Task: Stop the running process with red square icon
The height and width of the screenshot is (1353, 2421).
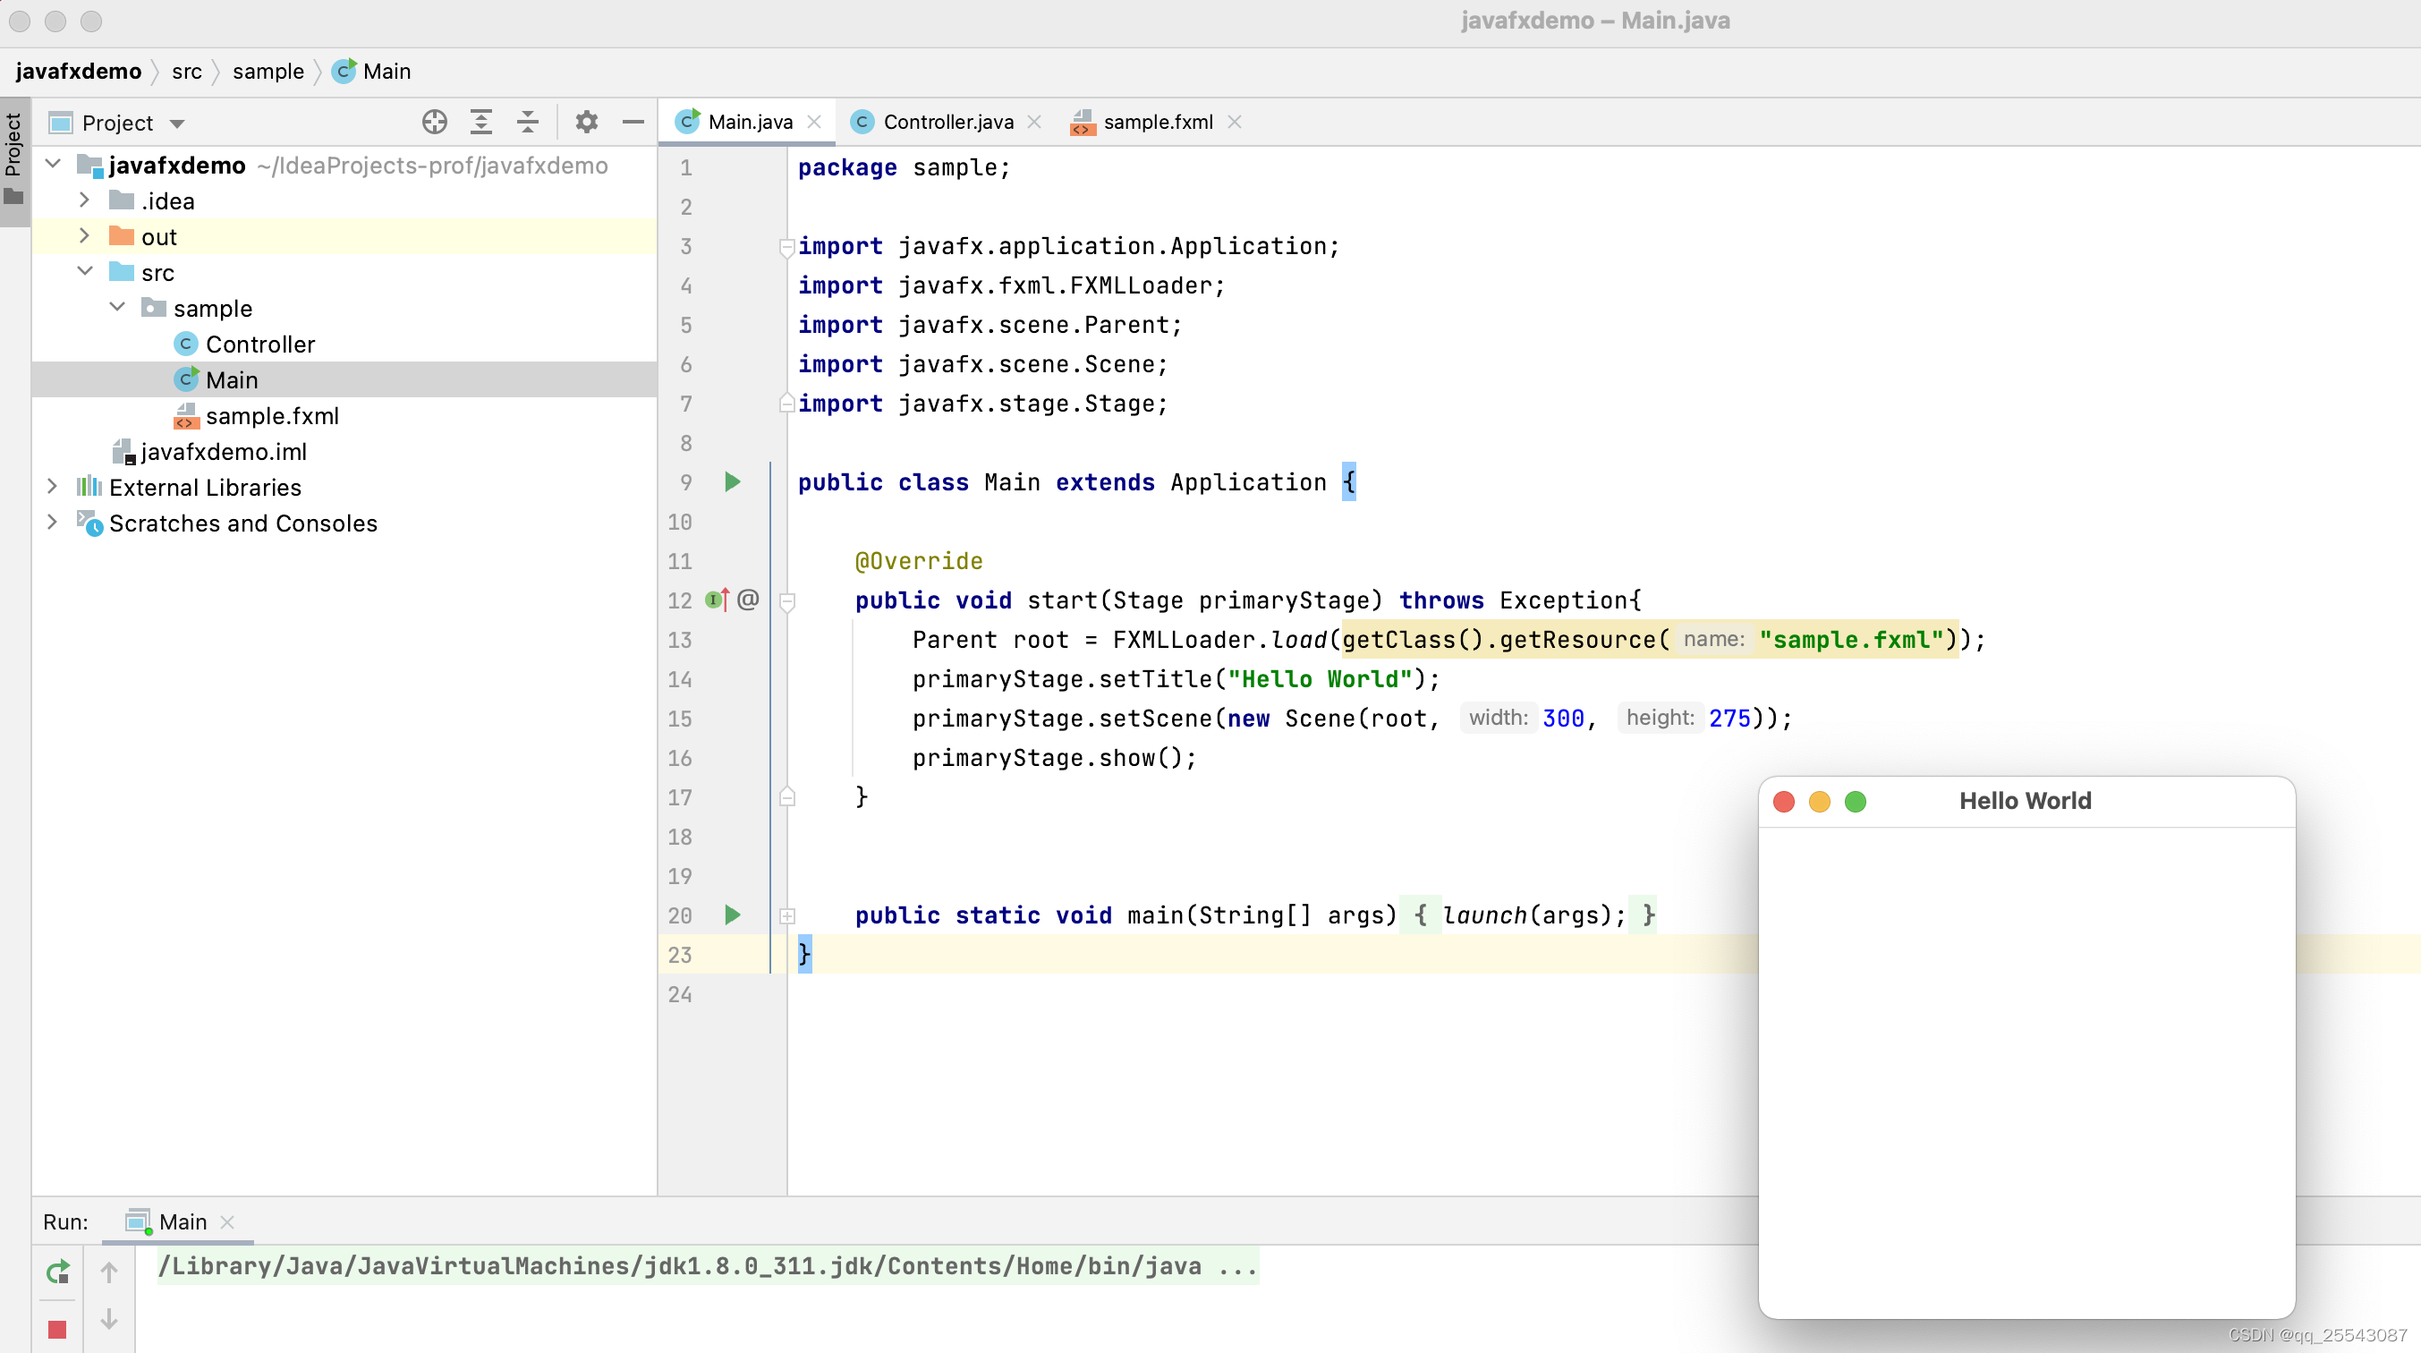Action: pos(56,1330)
